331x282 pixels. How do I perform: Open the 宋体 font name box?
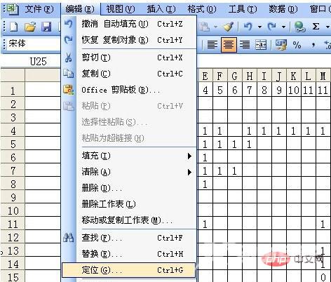coord(34,43)
